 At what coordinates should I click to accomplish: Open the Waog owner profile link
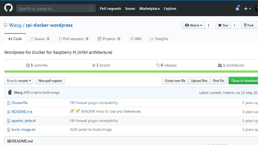pos(15,25)
